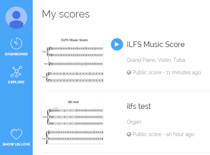The height and width of the screenshot is (155, 210).
Task: Open ILFS Music Score thumbnail preview
Action: click(x=73, y=60)
